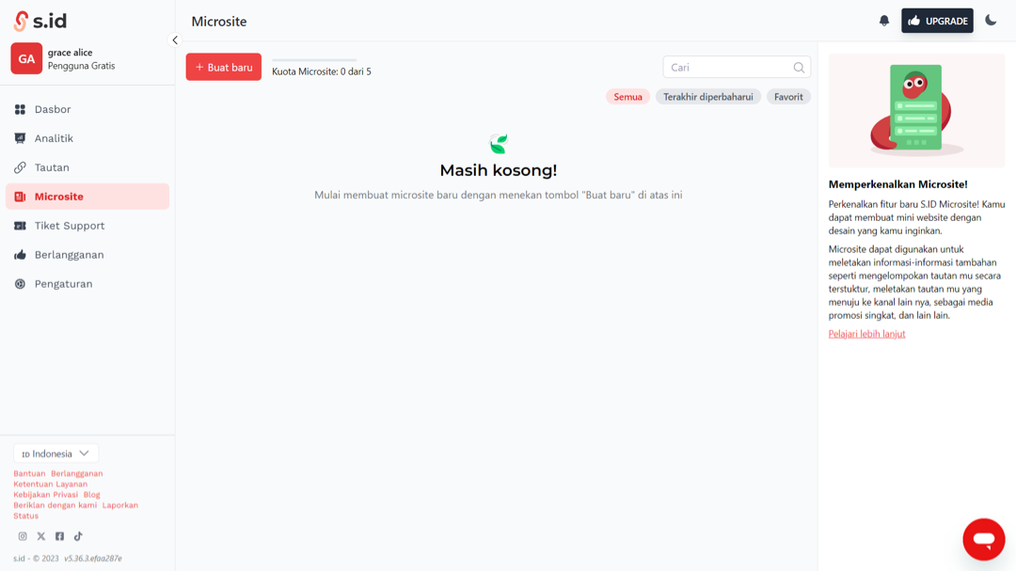Click the UPGRADE button

[x=937, y=21]
